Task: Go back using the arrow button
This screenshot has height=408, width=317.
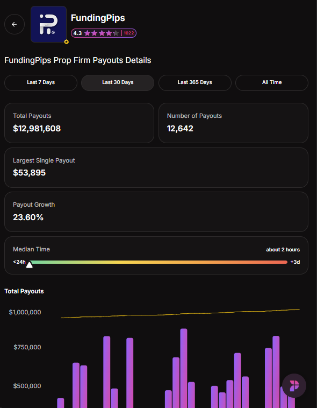Action: click(15, 24)
